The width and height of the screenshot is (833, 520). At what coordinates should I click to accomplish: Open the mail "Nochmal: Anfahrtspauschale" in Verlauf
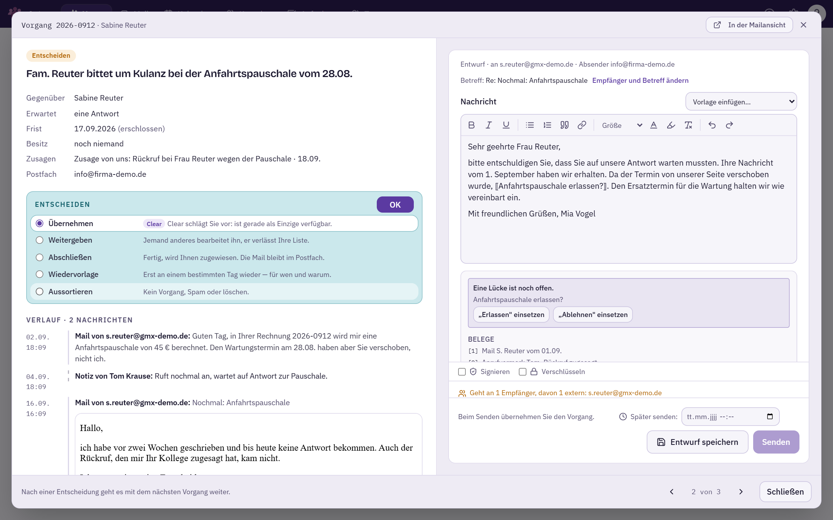click(241, 403)
